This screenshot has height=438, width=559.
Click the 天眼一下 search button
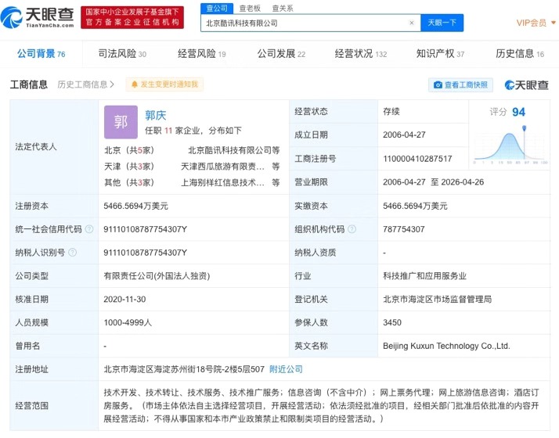click(442, 23)
